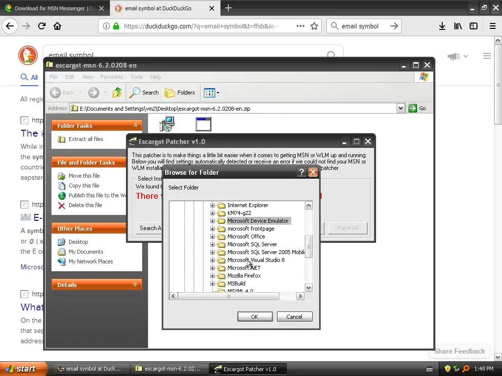Toggle Firefox sidebar icon
Viewport: 502px width, 376px height.
pos(474,26)
